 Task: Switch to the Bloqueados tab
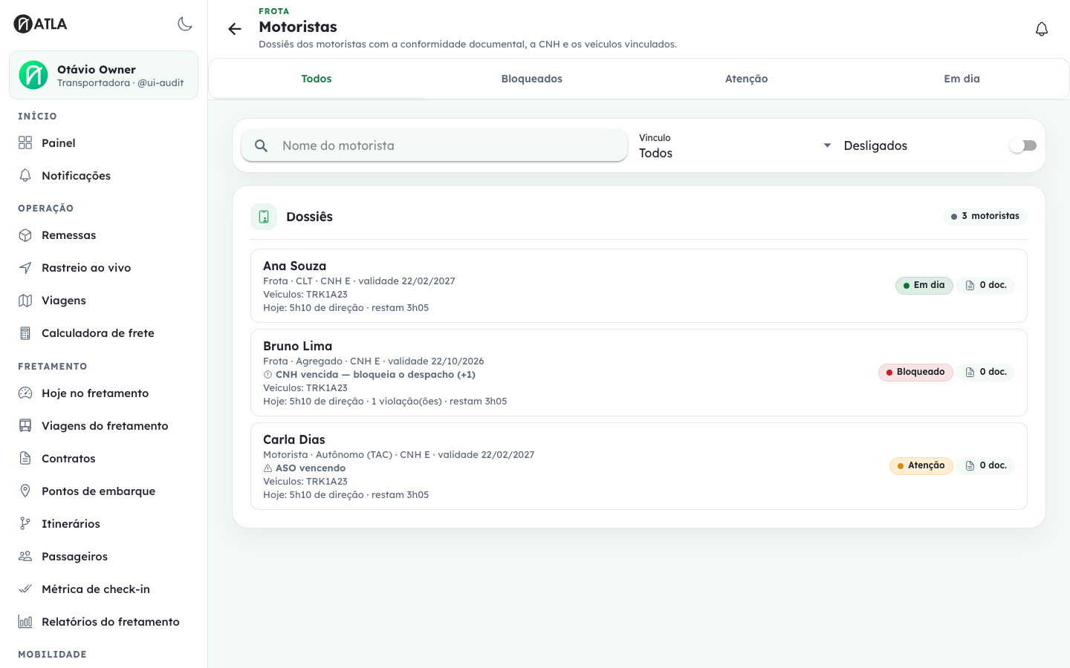coord(532,79)
